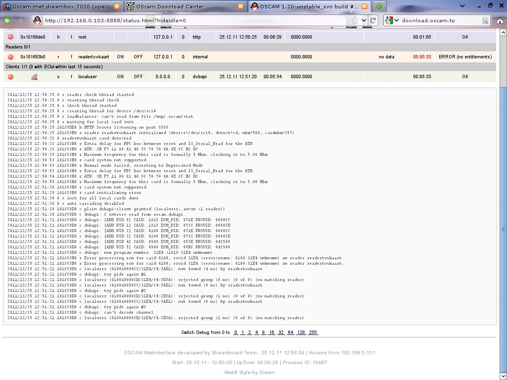Viewport: 507px width, 380px height.
Task: Reload the page with the refresh icon
Action: point(374,21)
